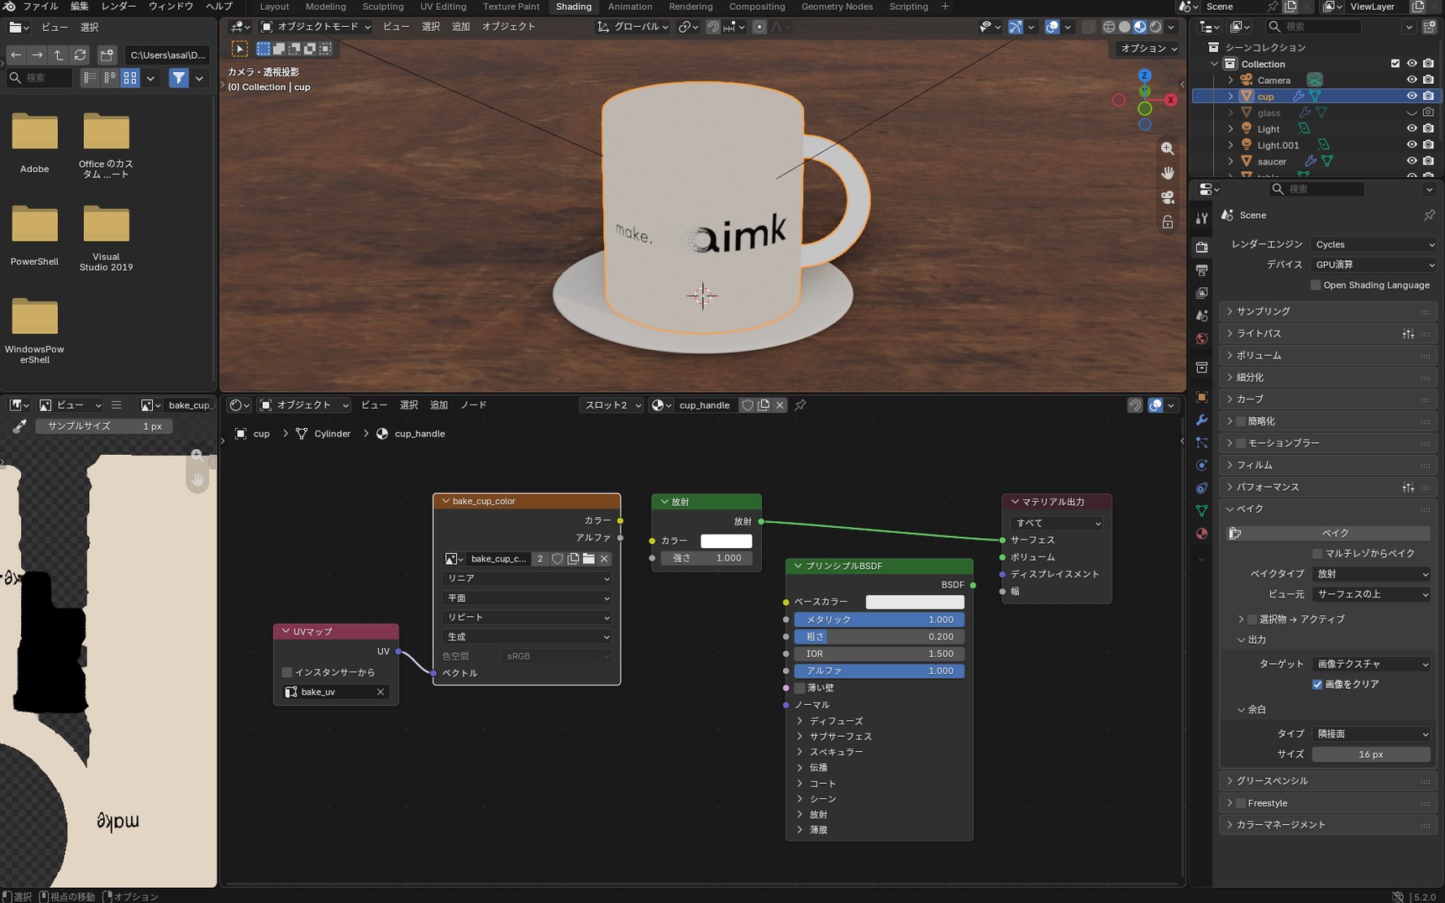The image size is (1445, 903).
Task: Select rendered viewport shading mode
Action: pos(1156,27)
